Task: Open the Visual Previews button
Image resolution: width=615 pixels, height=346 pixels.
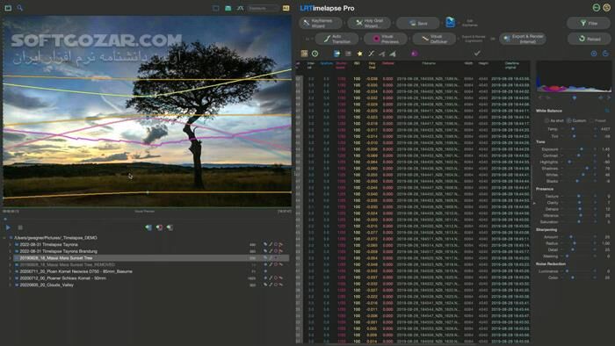Action: [x=386, y=39]
